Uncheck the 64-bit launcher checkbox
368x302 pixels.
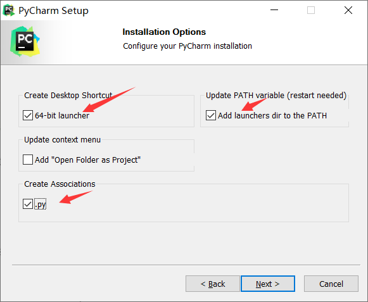click(x=28, y=115)
